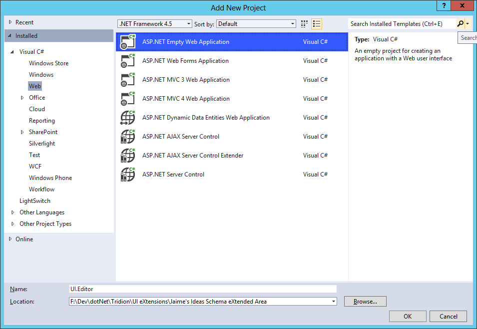This screenshot has width=477, height=329.
Task: Select the Cloud category
Action: [x=37, y=109]
